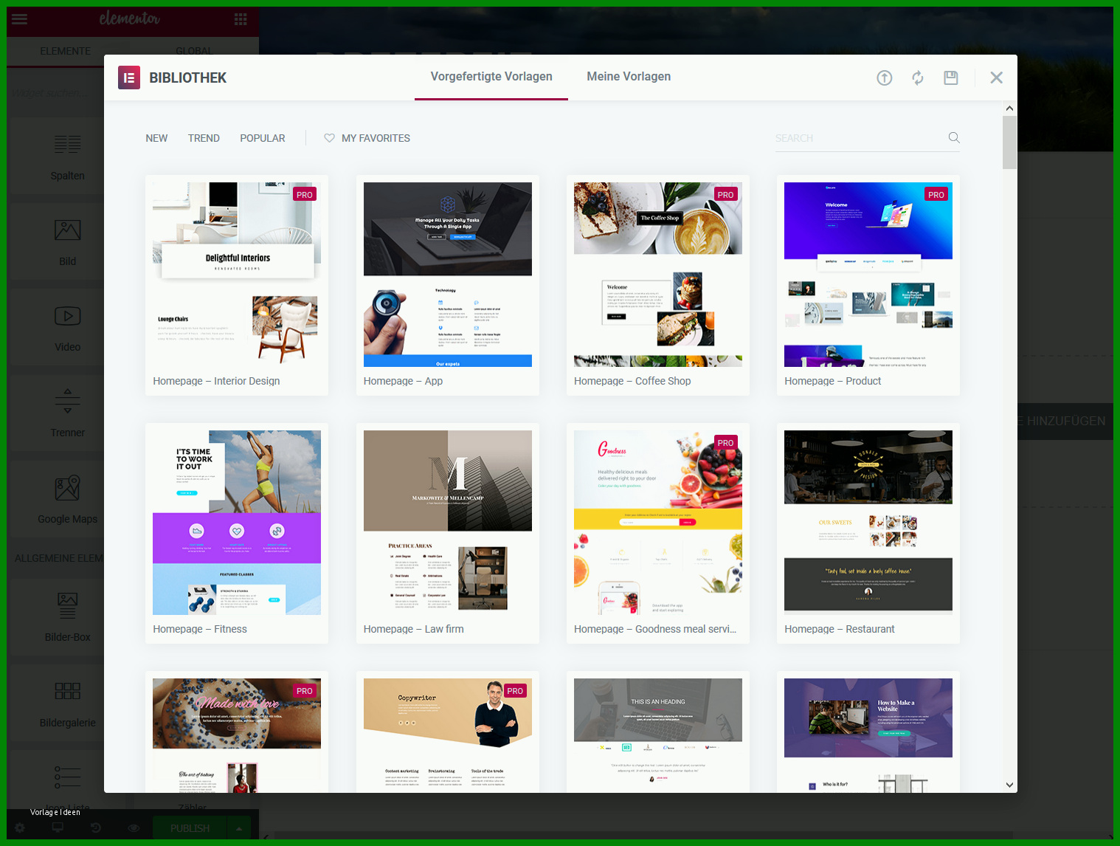Filter templates by NEW

(156, 138)
